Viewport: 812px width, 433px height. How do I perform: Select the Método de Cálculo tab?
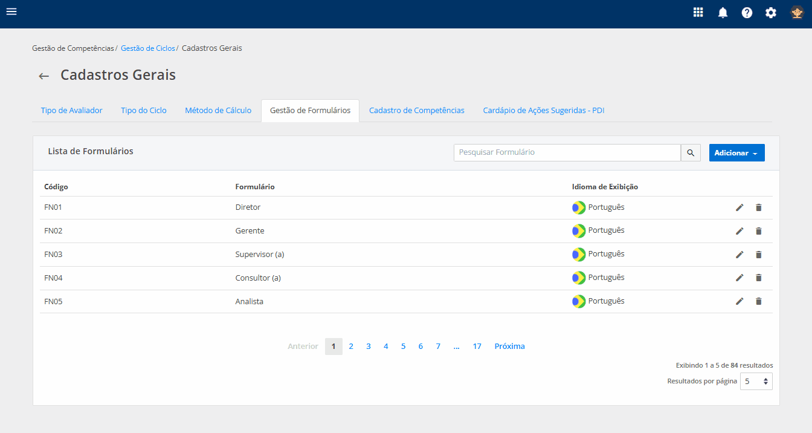[218, 111]
